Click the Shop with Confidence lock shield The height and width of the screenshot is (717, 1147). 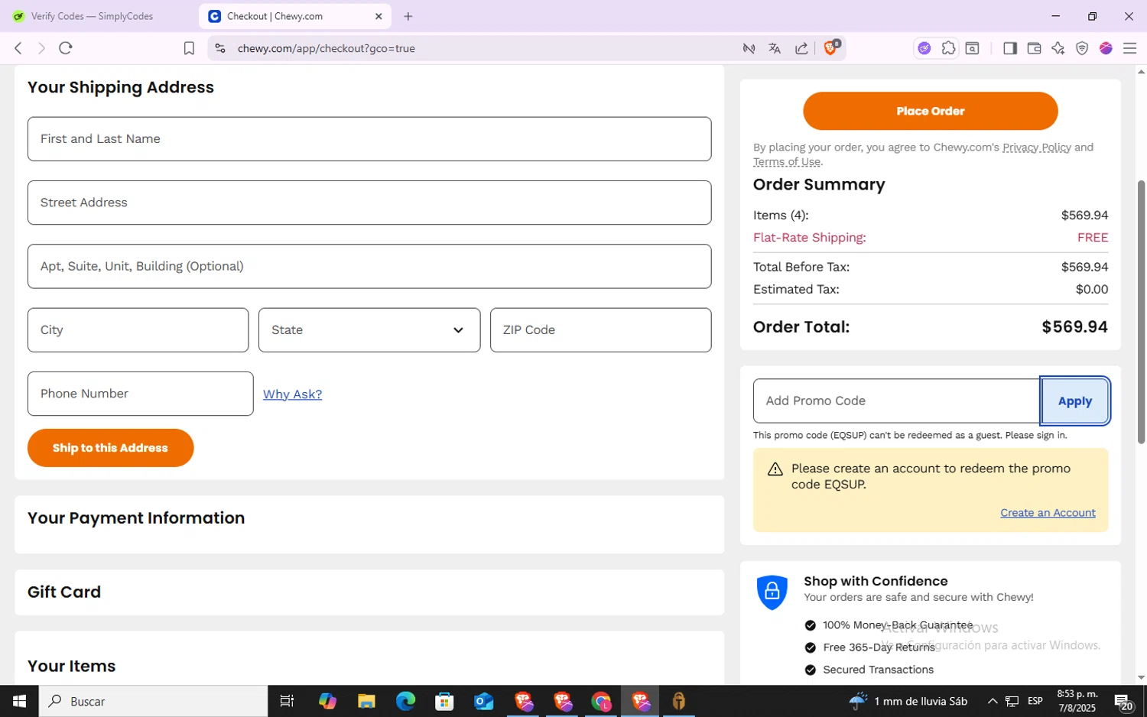tap(772, 592)
